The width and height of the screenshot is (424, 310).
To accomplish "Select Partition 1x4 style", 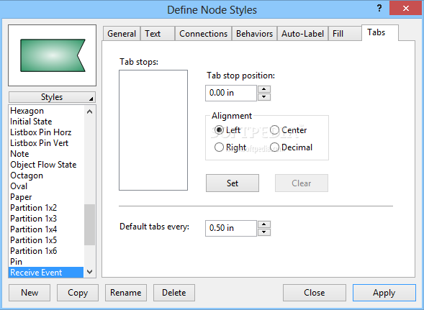I will click(46, 229).
